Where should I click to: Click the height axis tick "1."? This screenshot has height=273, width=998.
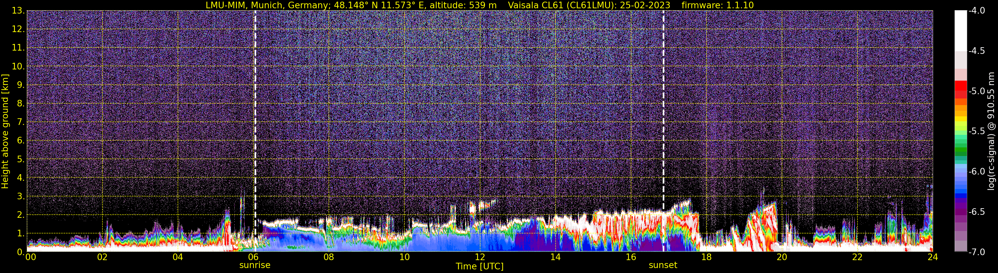tap(21, 234)
